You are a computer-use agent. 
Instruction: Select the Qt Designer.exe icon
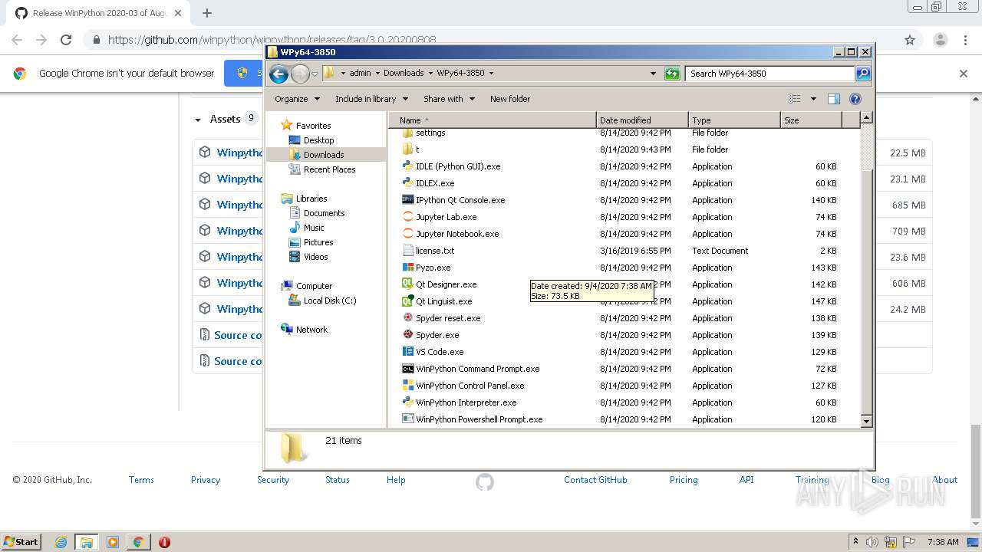point(408,284)
